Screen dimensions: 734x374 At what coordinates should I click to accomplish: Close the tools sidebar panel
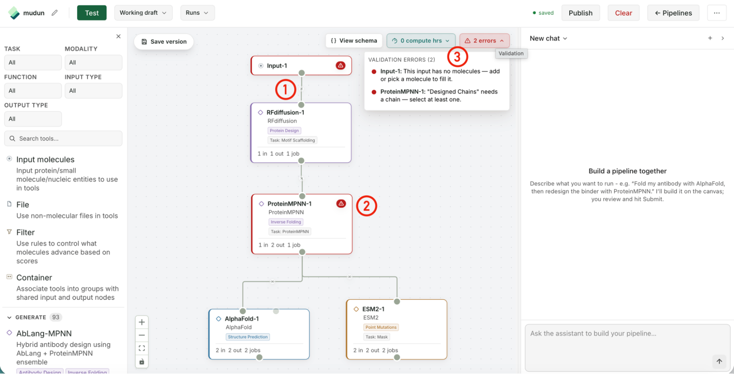118,36
